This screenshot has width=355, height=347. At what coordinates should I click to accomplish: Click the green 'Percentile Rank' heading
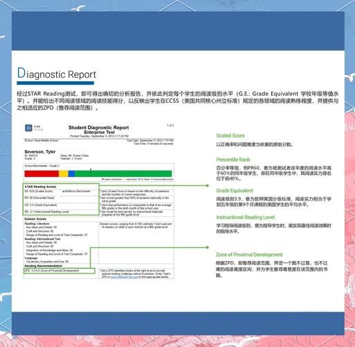233,160
